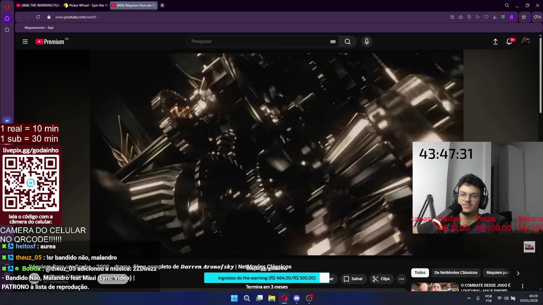Viewport: 543px width, 305px height.
Task: Switch to Picker Wheel tab
Action: pyautogui.click(x=85, y=6)
